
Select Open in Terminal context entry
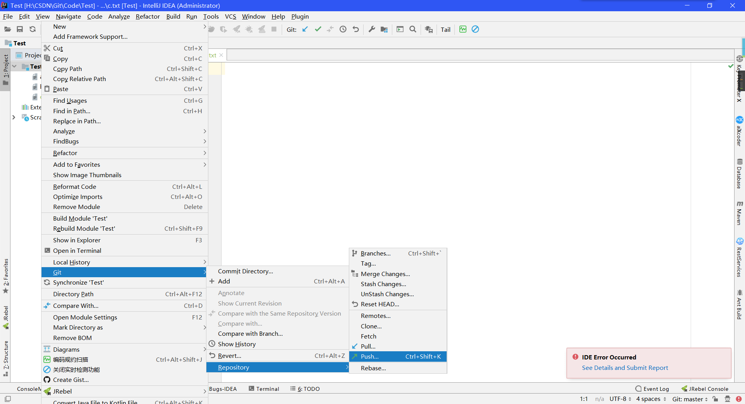point(125,250)
